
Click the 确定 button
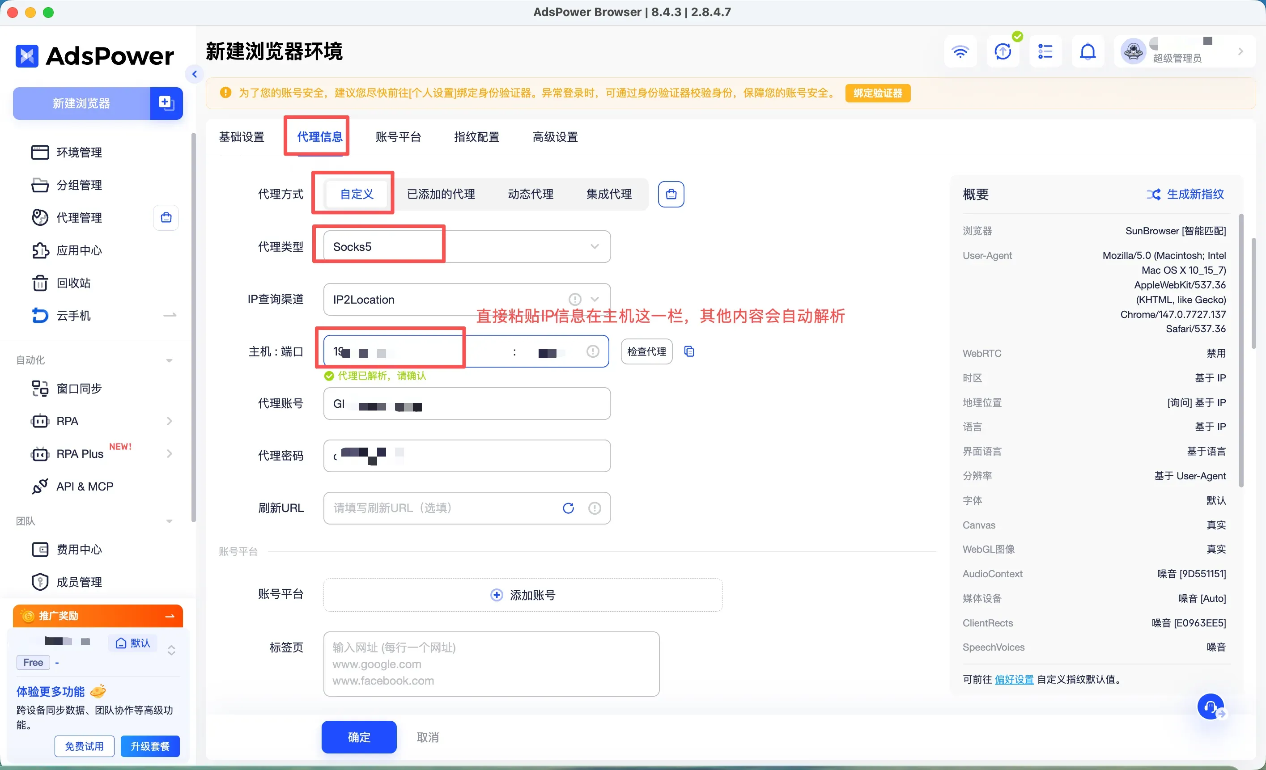pos(359,737)
